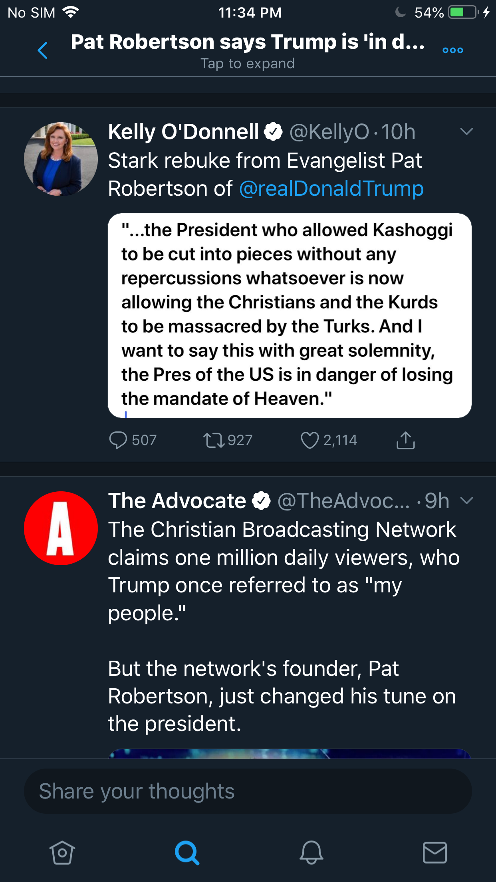This screenshot has height=882, width=496.
Task: Expand the dropdown on Kelly O'Donnell's tweet
Action: point(466,131)
